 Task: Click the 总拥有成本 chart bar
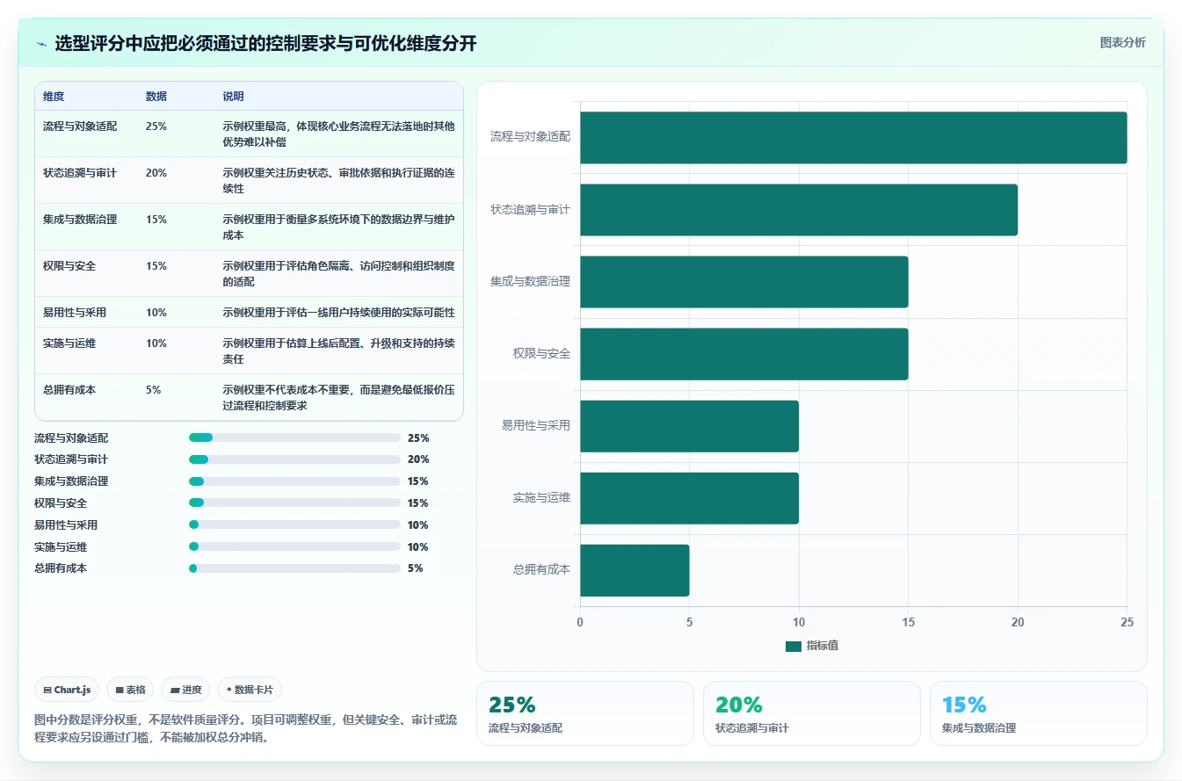tap(635, 570)
